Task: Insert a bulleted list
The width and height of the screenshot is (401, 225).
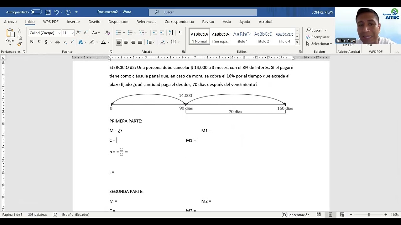Action: coord(119,32)
